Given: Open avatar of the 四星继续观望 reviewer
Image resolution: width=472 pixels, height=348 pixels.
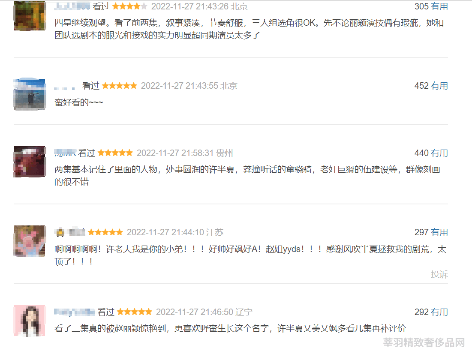Looking at the screenshot, I should tap(30, 16).
